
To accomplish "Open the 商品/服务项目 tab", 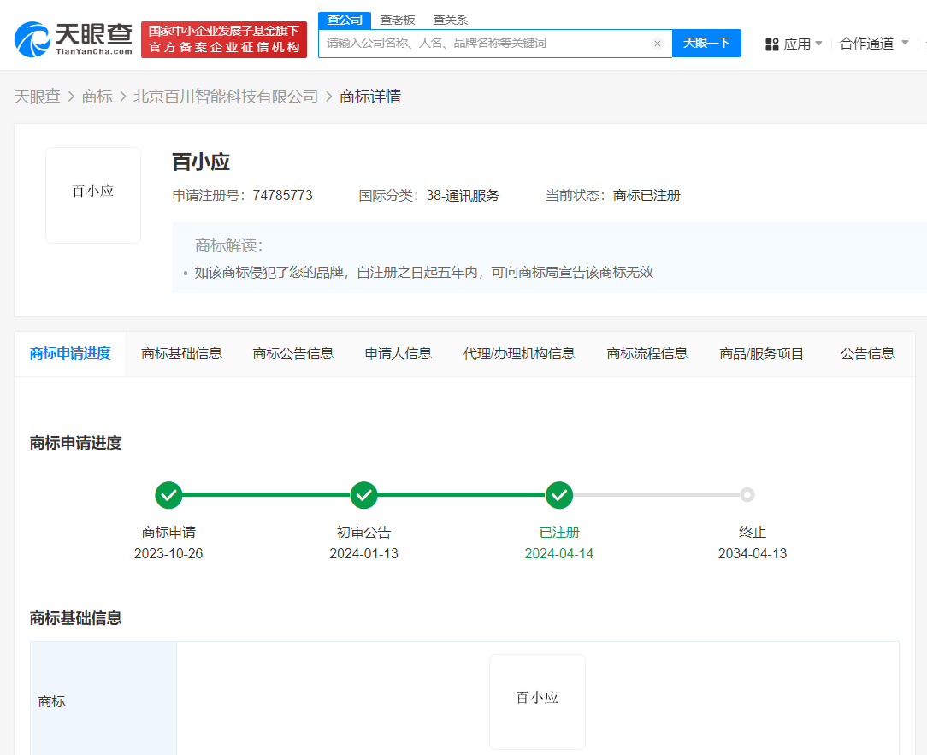I will [762, 353].
